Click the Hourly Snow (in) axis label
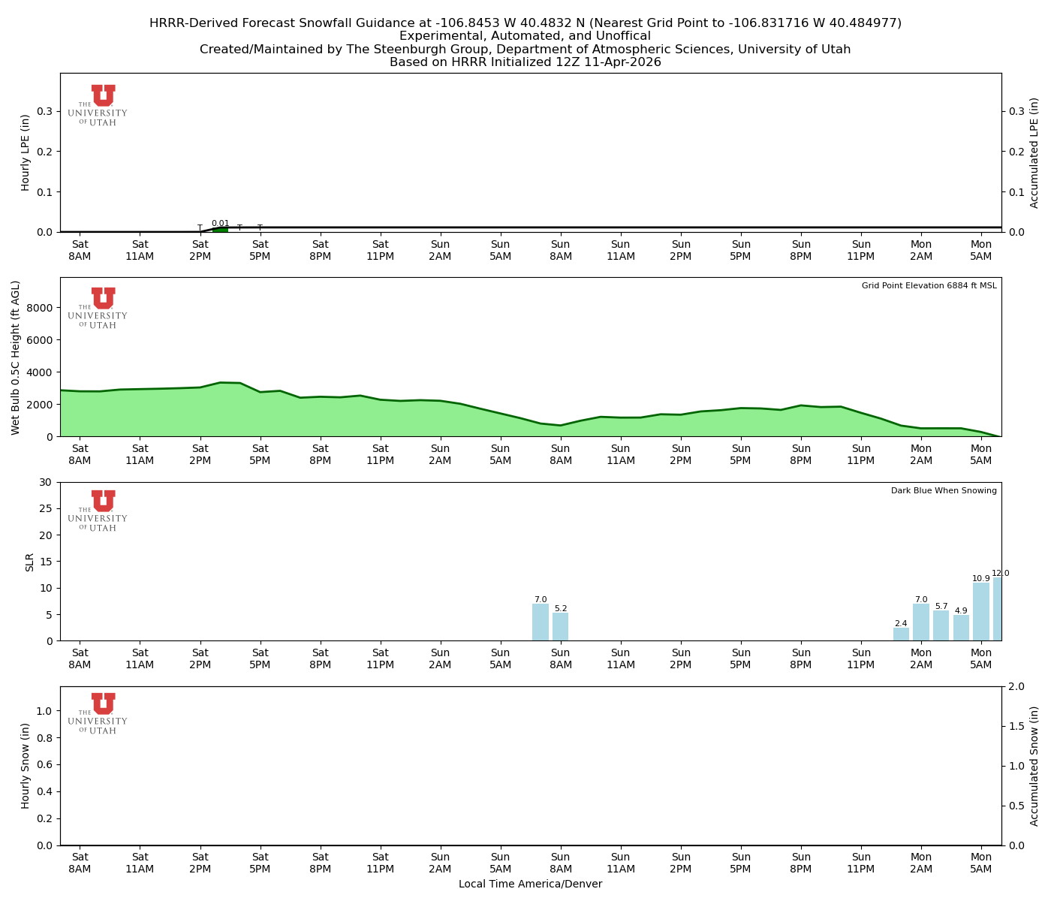The height and width of the screenshot is (901, 1051). click(x=26, y=766)
